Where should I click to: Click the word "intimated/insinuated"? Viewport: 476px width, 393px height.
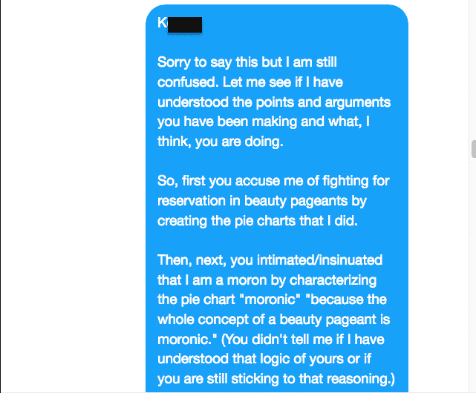pos(319,260)
